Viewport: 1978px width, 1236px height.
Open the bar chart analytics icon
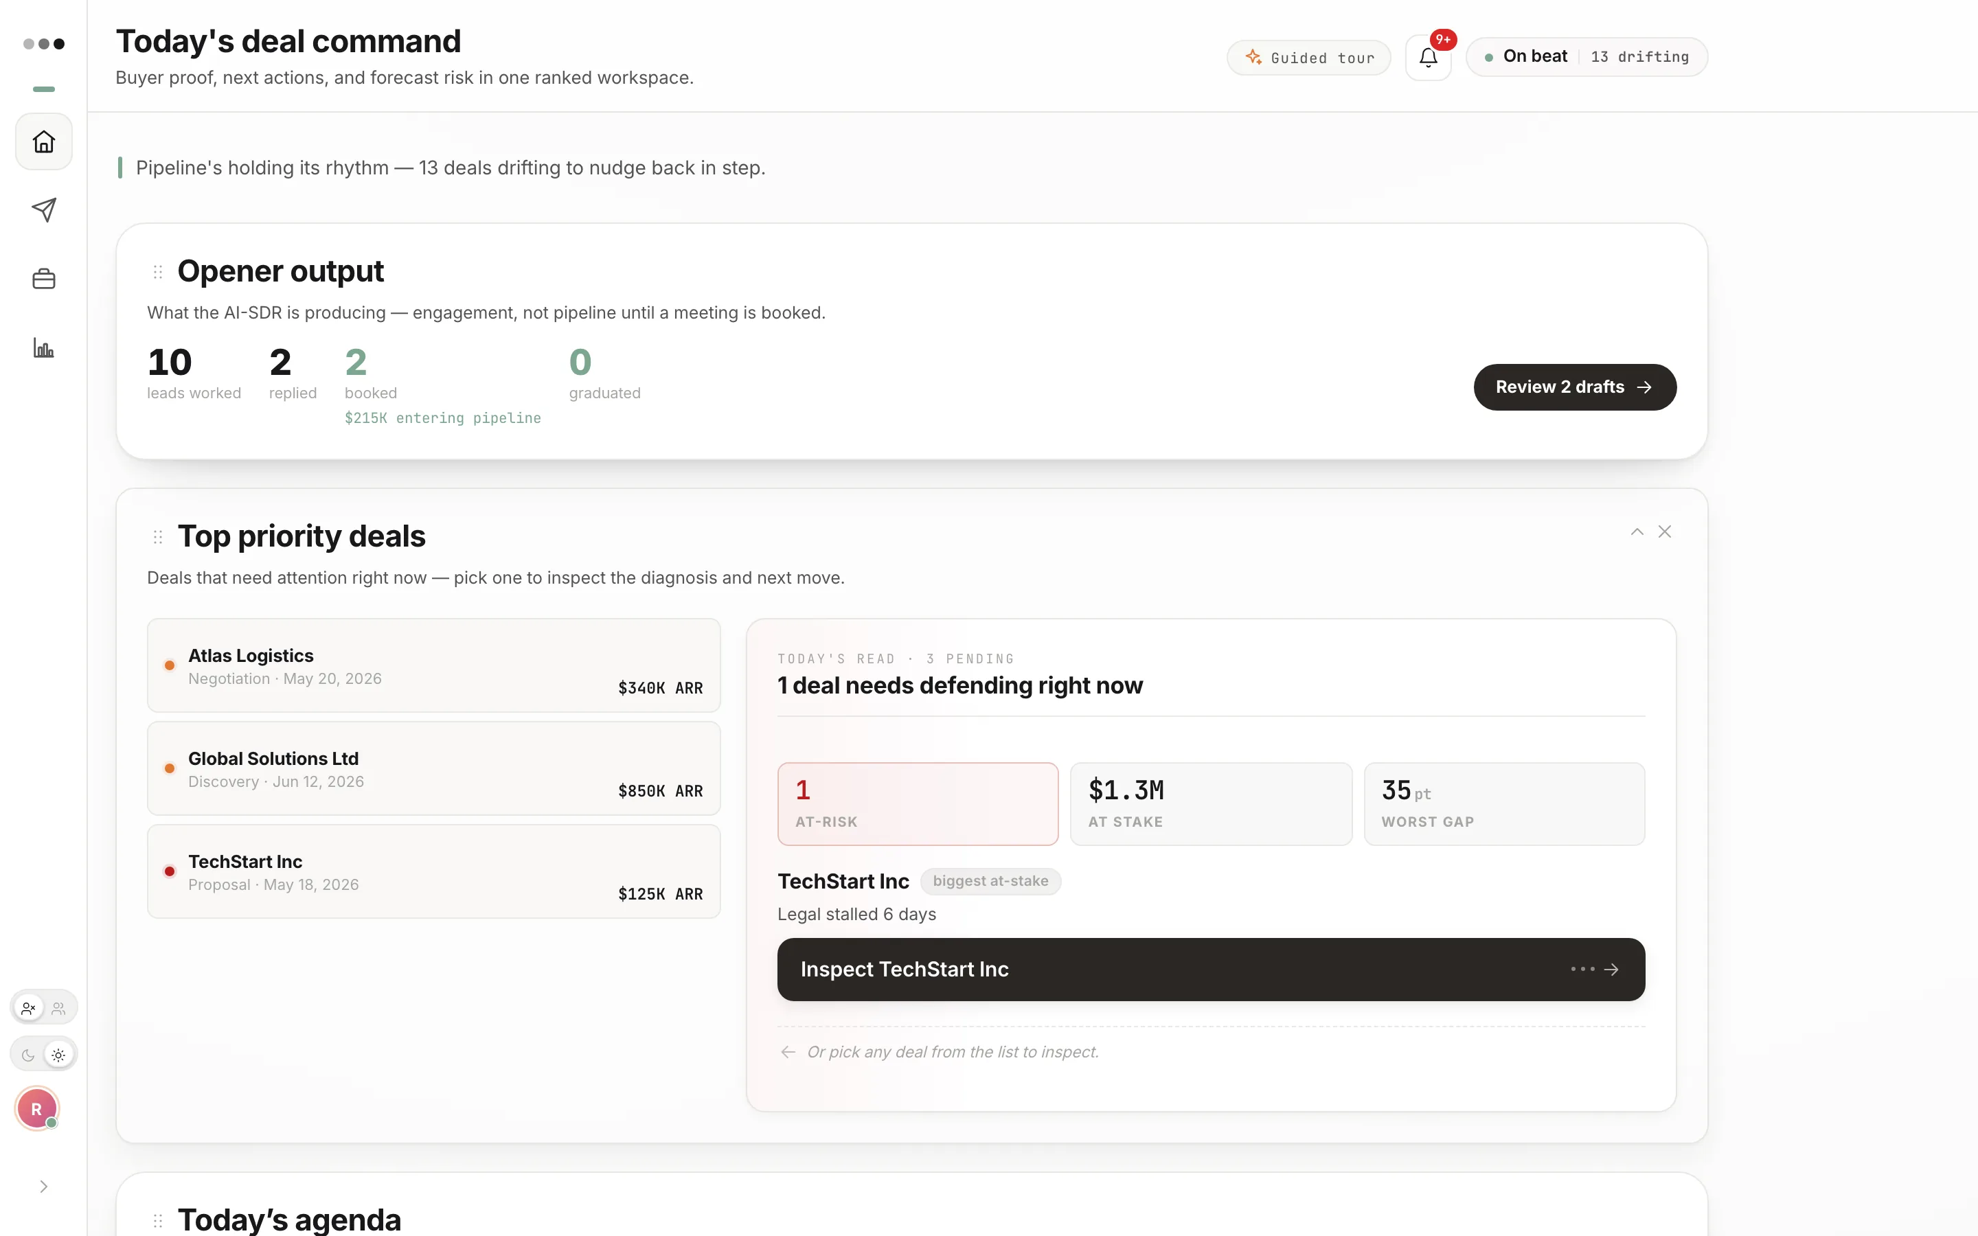coord(43,347)
